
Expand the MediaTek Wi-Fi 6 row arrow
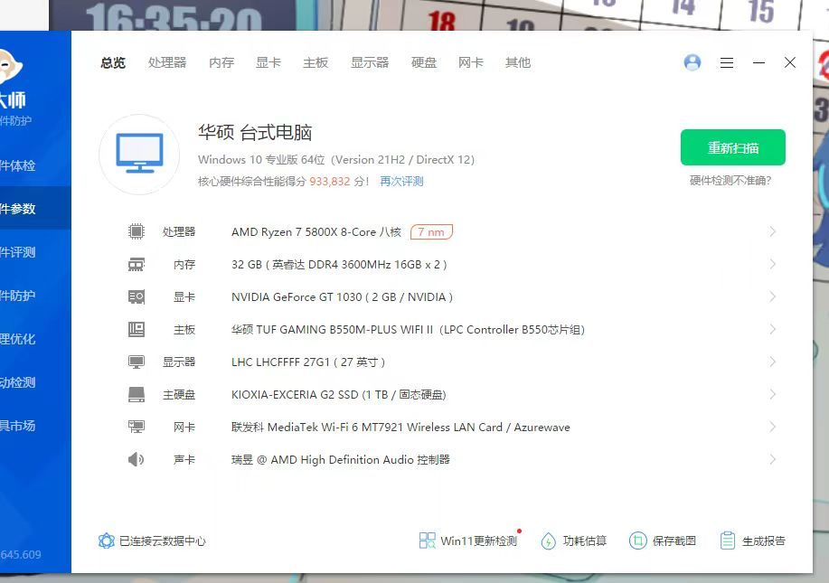click(772, 427)
